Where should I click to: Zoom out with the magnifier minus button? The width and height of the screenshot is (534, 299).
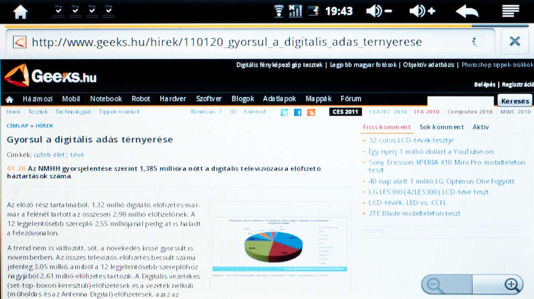436,285
